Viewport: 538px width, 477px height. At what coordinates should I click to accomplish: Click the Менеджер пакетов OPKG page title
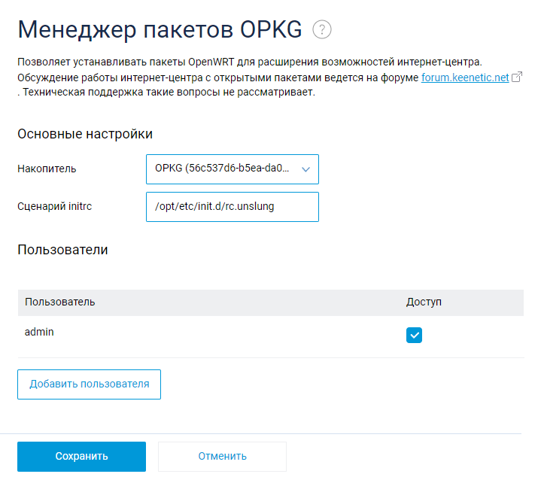160,29
